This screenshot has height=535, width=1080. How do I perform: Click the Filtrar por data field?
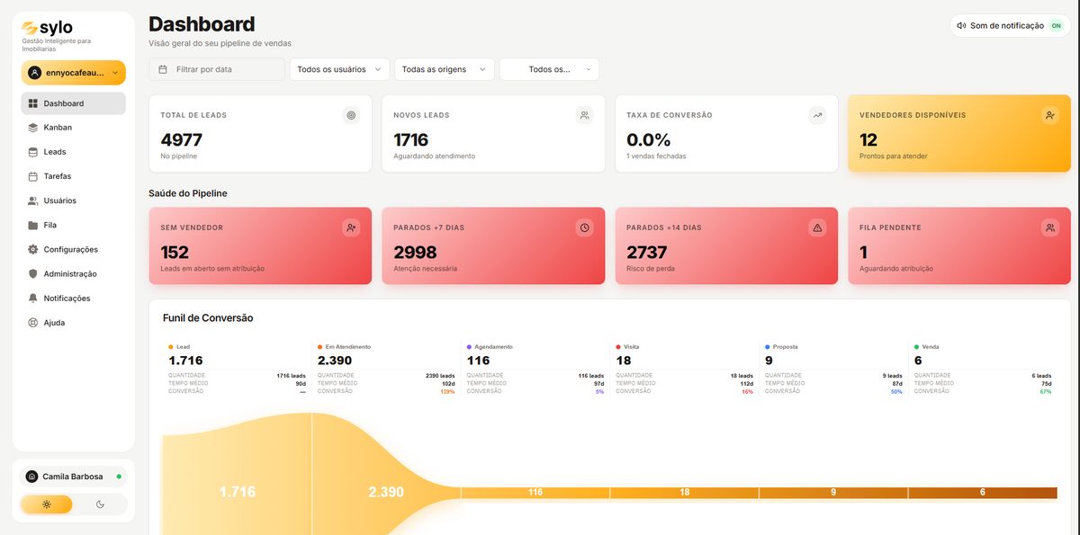tap(217, 69)
